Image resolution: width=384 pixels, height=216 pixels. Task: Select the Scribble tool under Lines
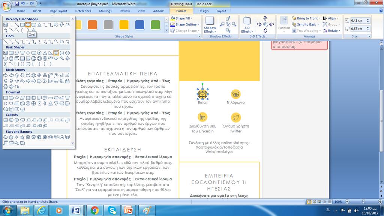point(67,42)
